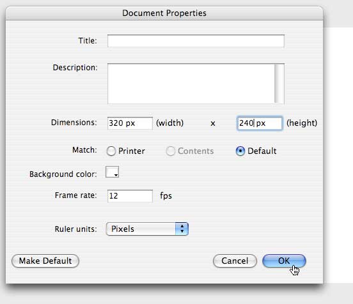Select the width dimension field

coord(130,123)
